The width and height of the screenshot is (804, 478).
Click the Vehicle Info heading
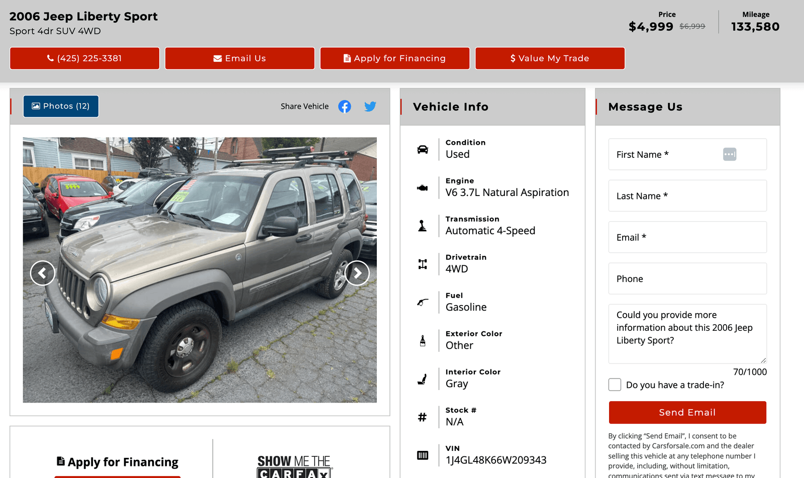(x=451, y=107)
